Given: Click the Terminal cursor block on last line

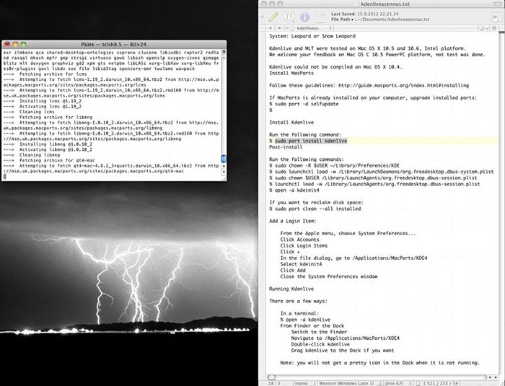Looking at the screenshot, I should click(x=4, y=177).
